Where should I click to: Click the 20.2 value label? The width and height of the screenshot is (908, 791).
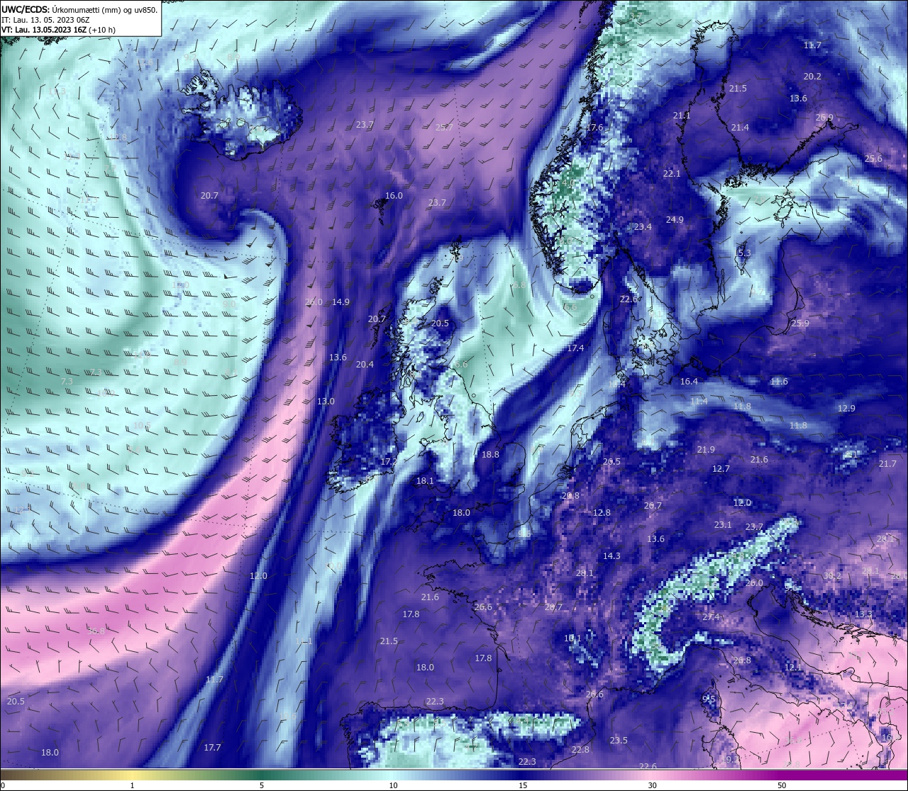(812, 77)
